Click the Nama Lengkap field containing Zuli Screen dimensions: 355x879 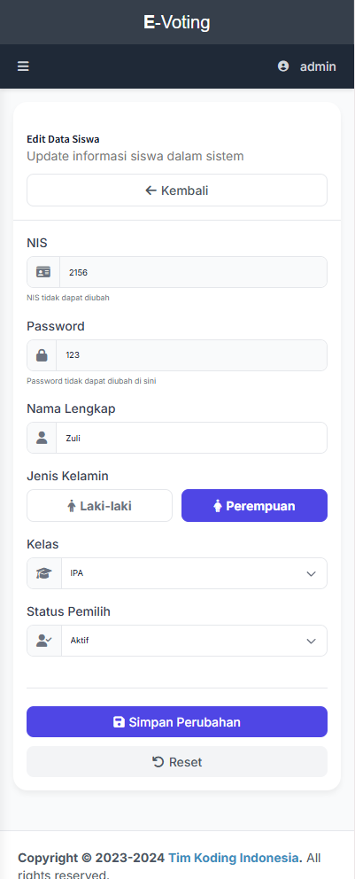[x=191, y=438]
